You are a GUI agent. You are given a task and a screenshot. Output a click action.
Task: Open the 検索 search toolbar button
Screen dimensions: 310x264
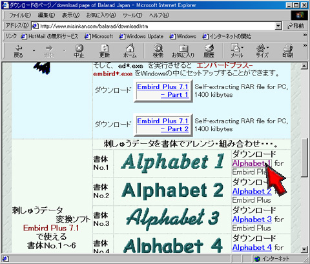coord(158,51)
